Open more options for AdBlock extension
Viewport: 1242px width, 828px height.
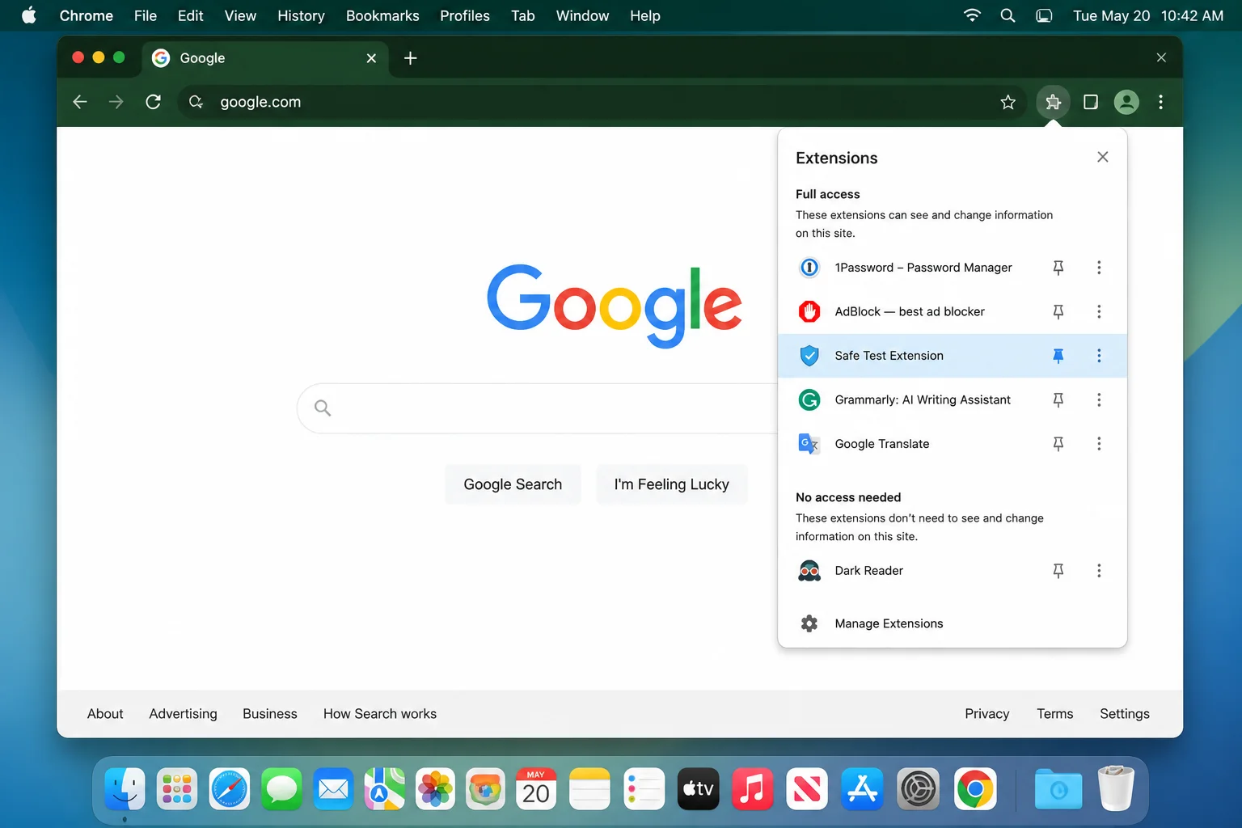click(1099, 311)
